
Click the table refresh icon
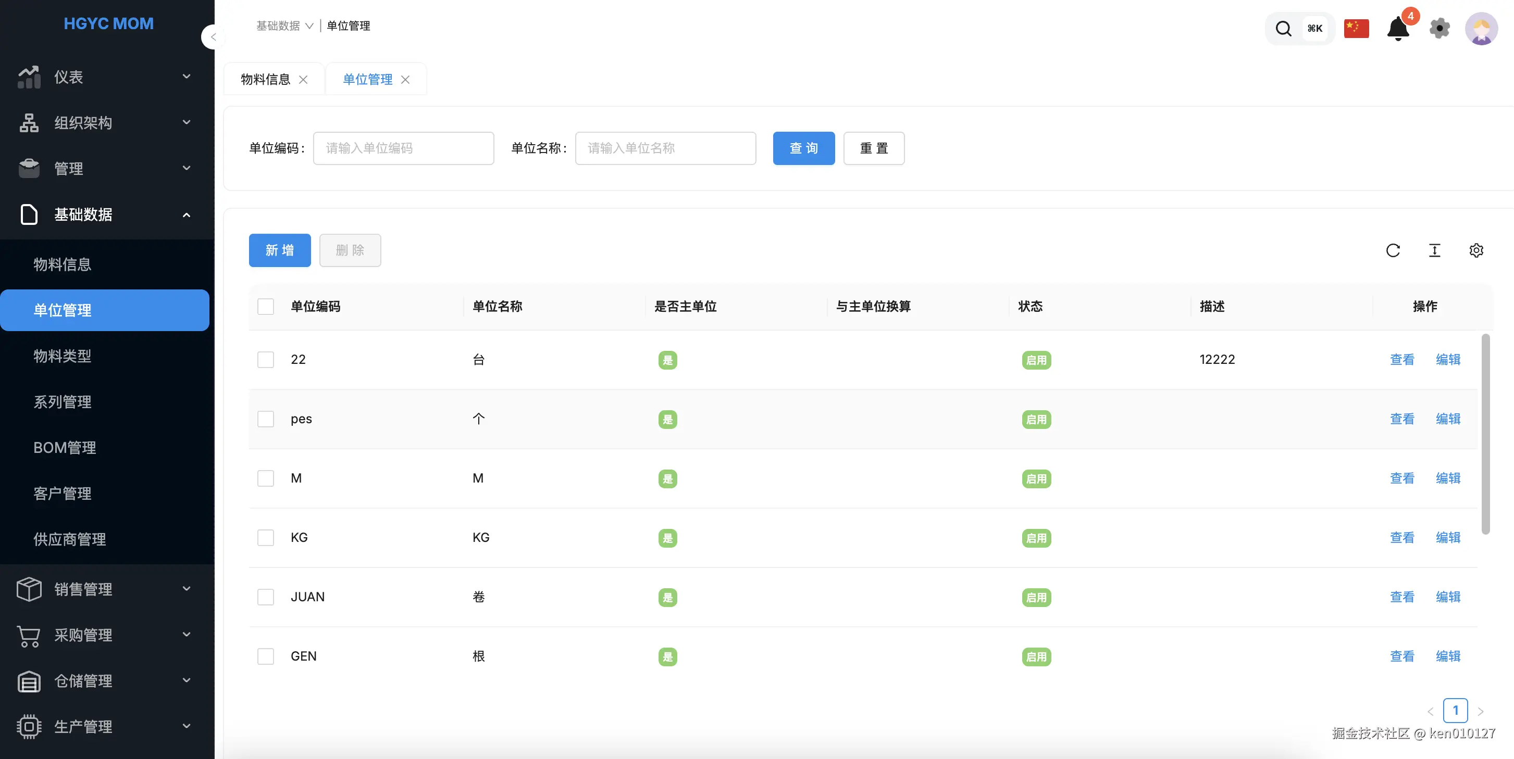(1392, 250)
